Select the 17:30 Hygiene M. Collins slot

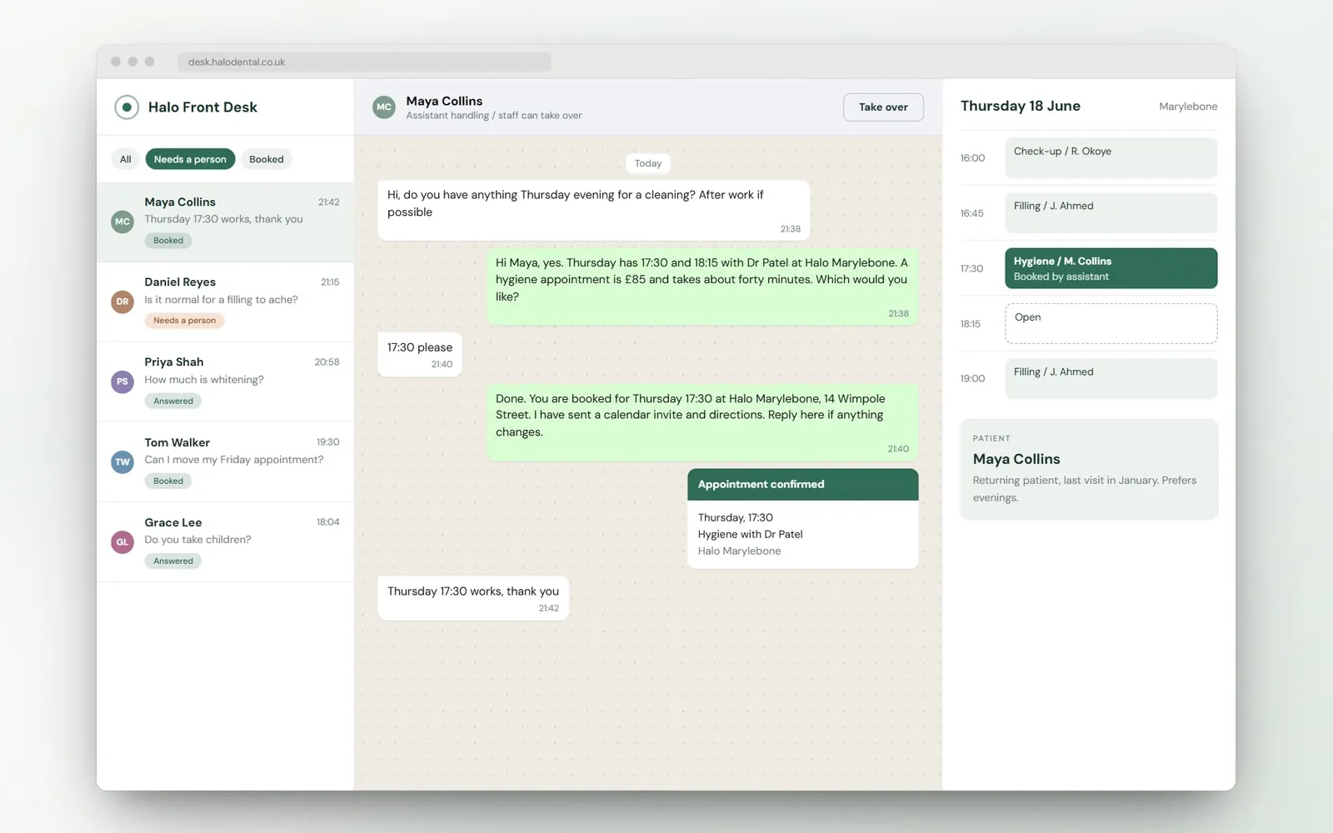point(1111,268)
